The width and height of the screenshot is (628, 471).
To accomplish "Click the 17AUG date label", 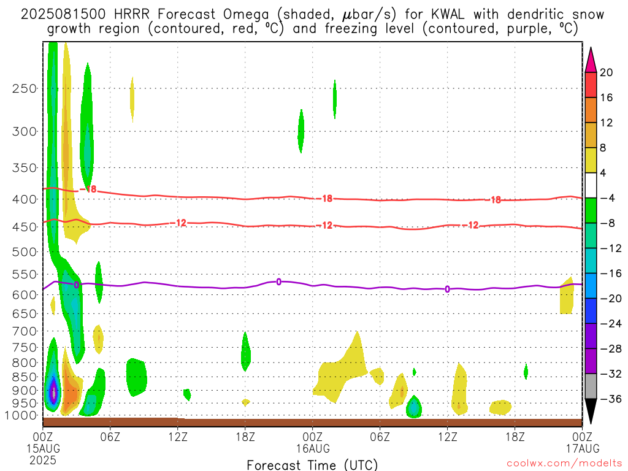I will tap(583, 448).
